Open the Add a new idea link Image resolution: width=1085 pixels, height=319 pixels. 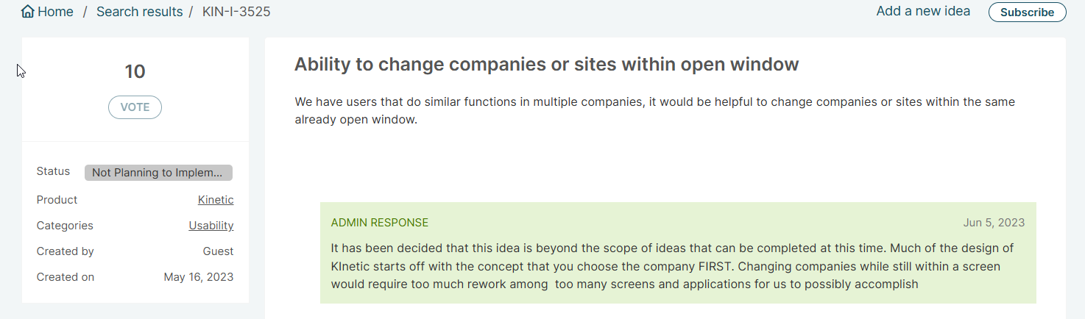coord(923,11)
